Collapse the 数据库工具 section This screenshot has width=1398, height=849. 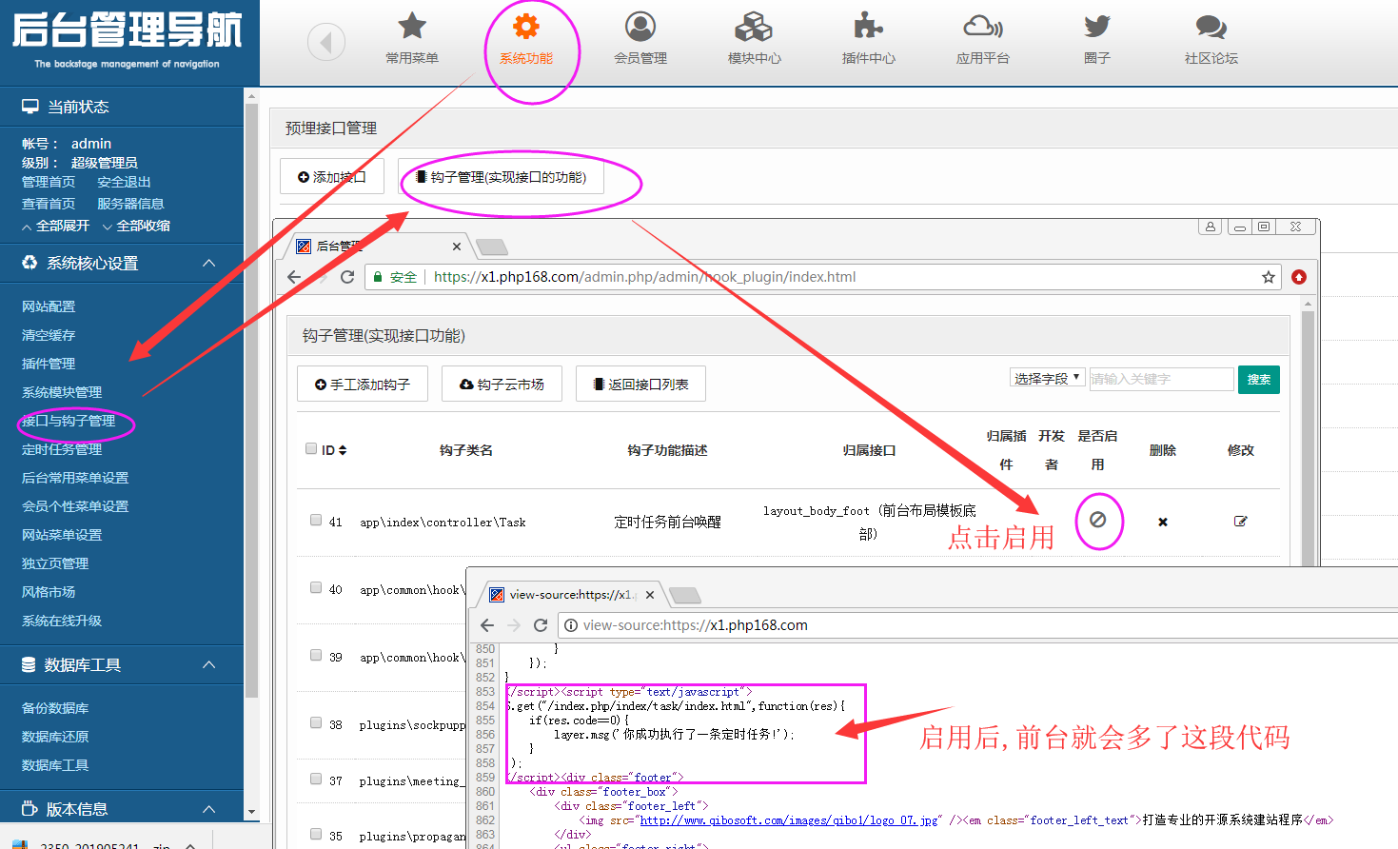[209, 664]
